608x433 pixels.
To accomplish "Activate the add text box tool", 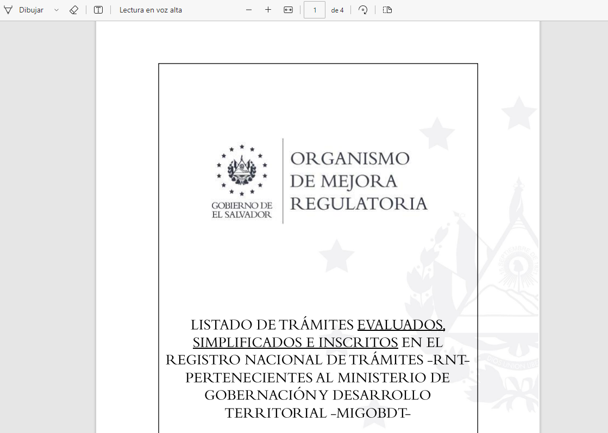I will pyautogui.click(x=98, y=10).
